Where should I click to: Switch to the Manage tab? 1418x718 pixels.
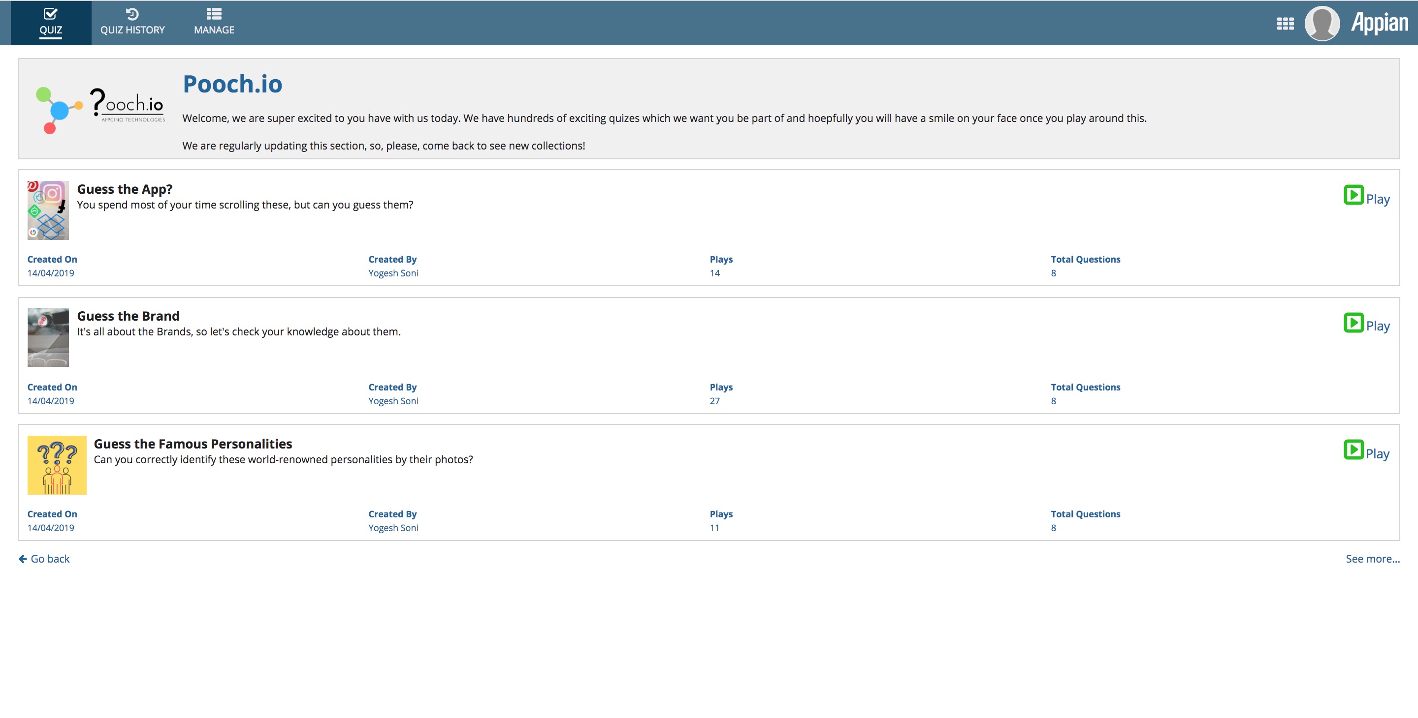(214, 30)
